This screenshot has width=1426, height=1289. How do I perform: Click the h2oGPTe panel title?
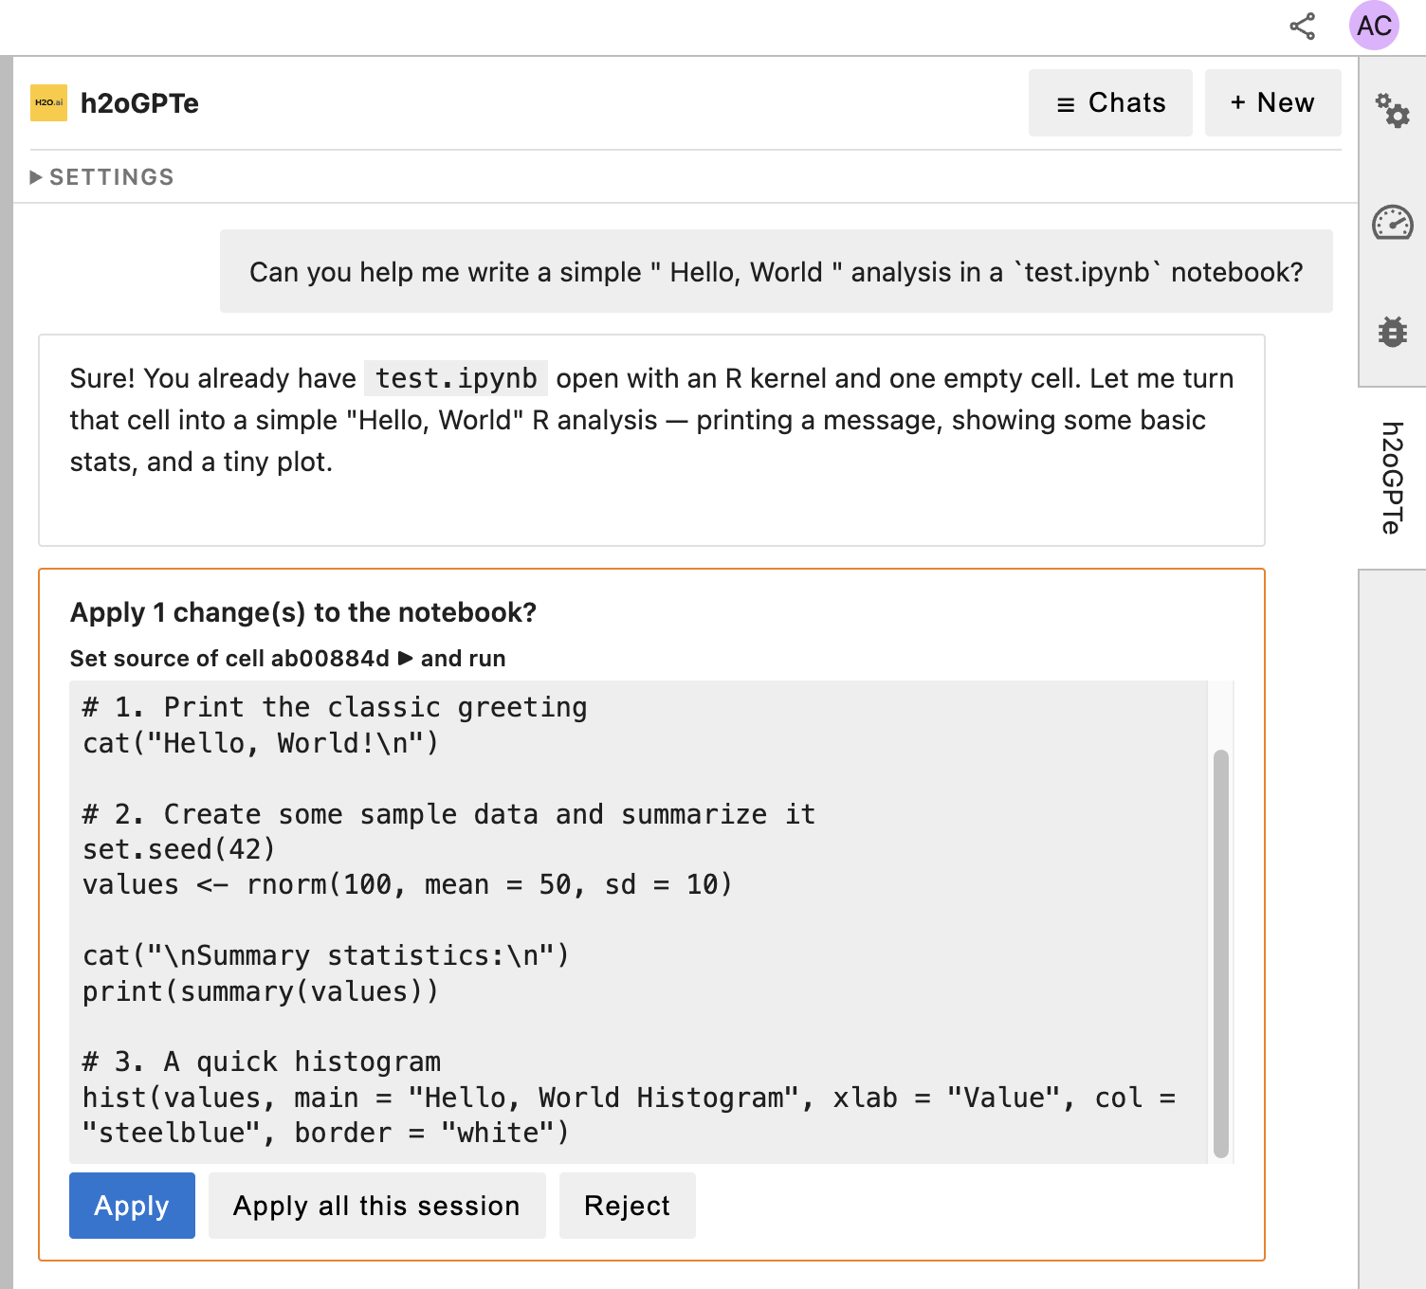[139, 103]
